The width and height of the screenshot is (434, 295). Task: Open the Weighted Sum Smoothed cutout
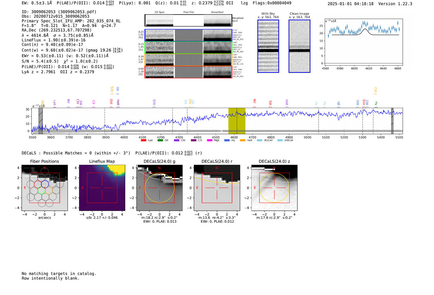(x=217, y=20)
